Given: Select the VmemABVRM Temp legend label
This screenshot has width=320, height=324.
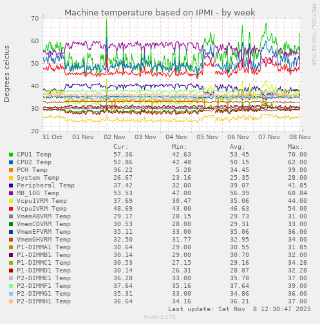Looking at the screenshot, I should pos(44,216).
